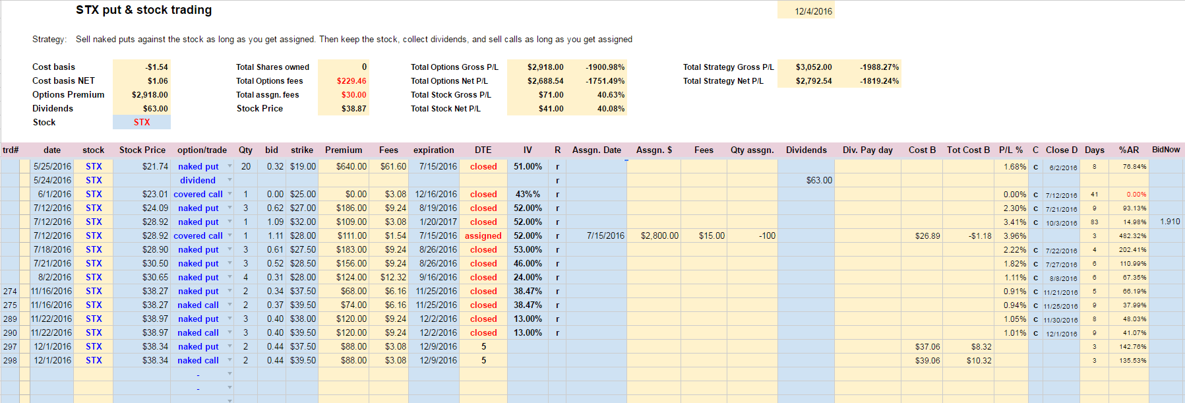Select the 'BidNow' column header
The image size is (1185, 403).
pyautogui.click(x=1166, y=150)
